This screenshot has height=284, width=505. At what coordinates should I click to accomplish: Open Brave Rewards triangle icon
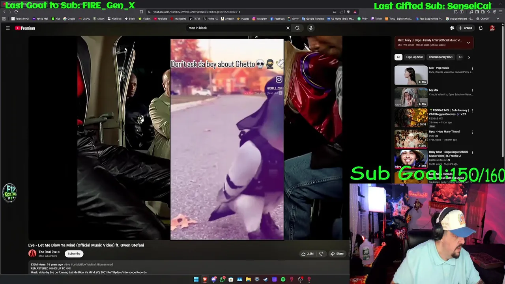point(355,12)
